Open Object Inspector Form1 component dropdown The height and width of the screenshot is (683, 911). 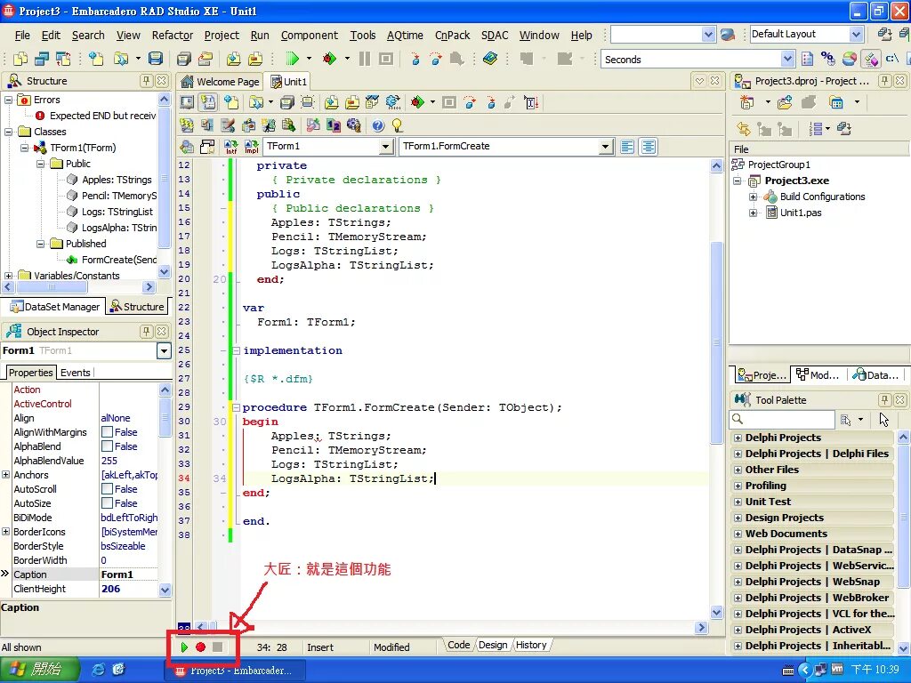click(x=165, y=350)
